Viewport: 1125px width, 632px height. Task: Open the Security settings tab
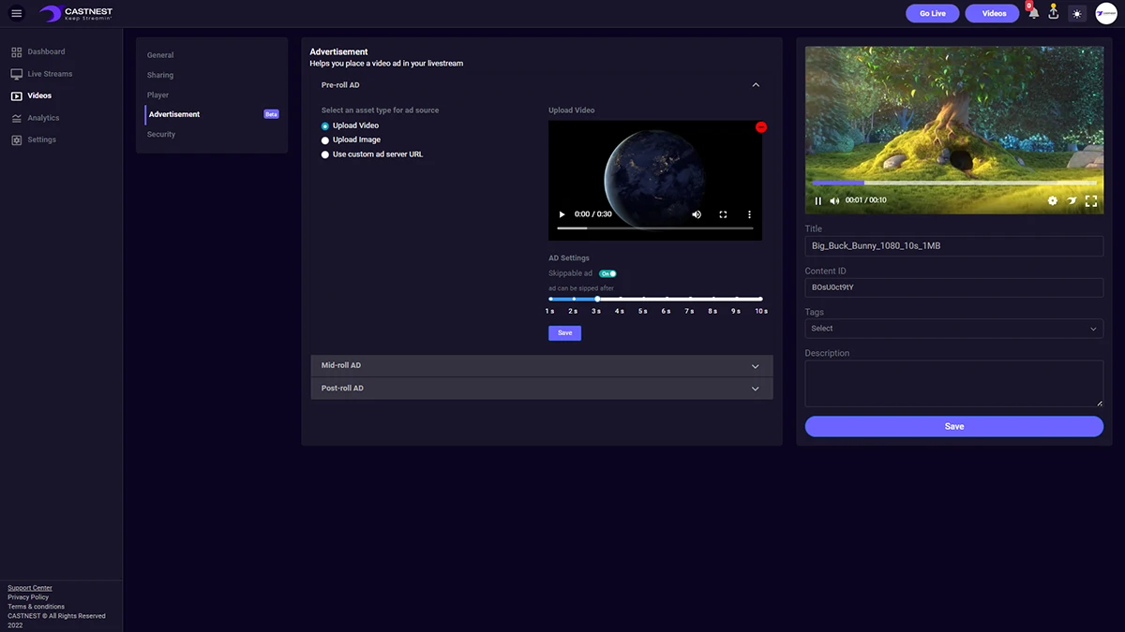[x=161, y=134]
